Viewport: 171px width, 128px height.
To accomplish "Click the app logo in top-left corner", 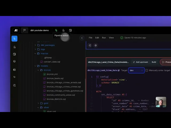I will click(16, 30).
